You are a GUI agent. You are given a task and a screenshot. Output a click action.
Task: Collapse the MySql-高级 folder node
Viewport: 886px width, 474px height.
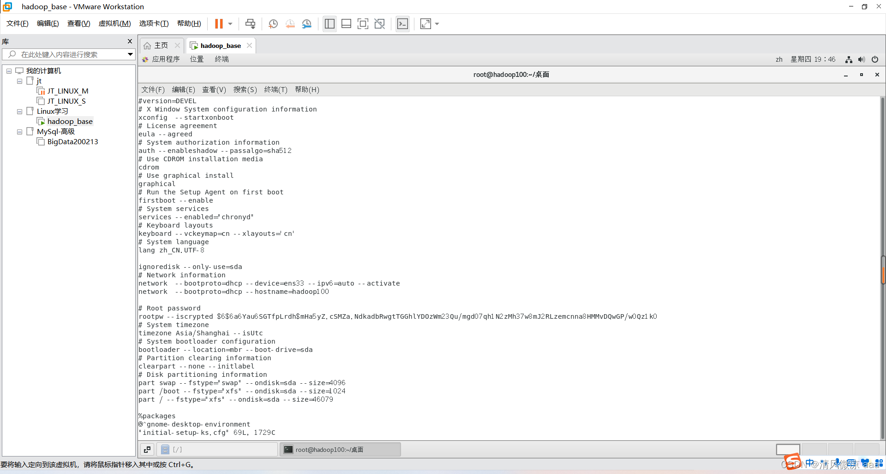click(x=19, y=132)
